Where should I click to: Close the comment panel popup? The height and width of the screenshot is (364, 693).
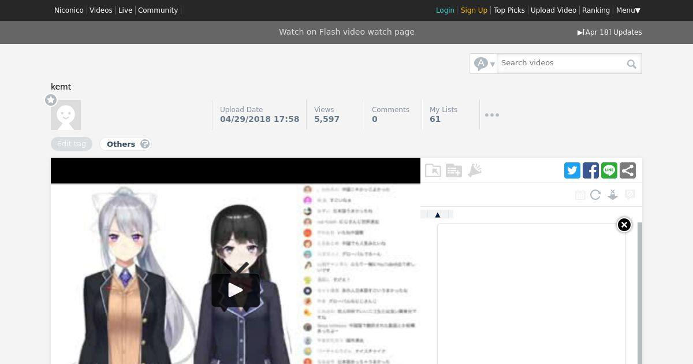[x=624, y=225]
